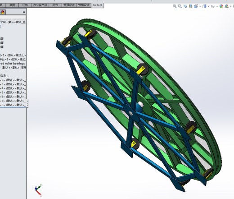The height and width of the screenshot is (199, 234).
Task: Click the Zoom to Fit magnifier icon
Action: (175, 6)
